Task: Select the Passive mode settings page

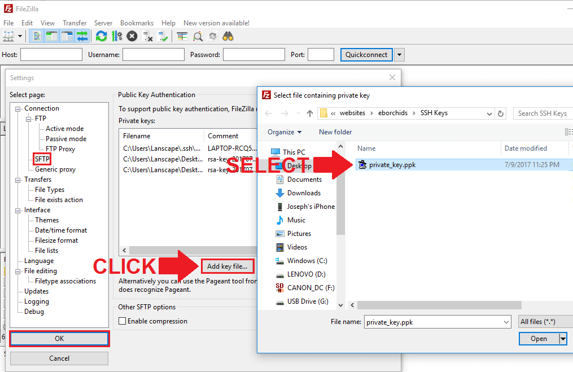Action: [66, 139]
